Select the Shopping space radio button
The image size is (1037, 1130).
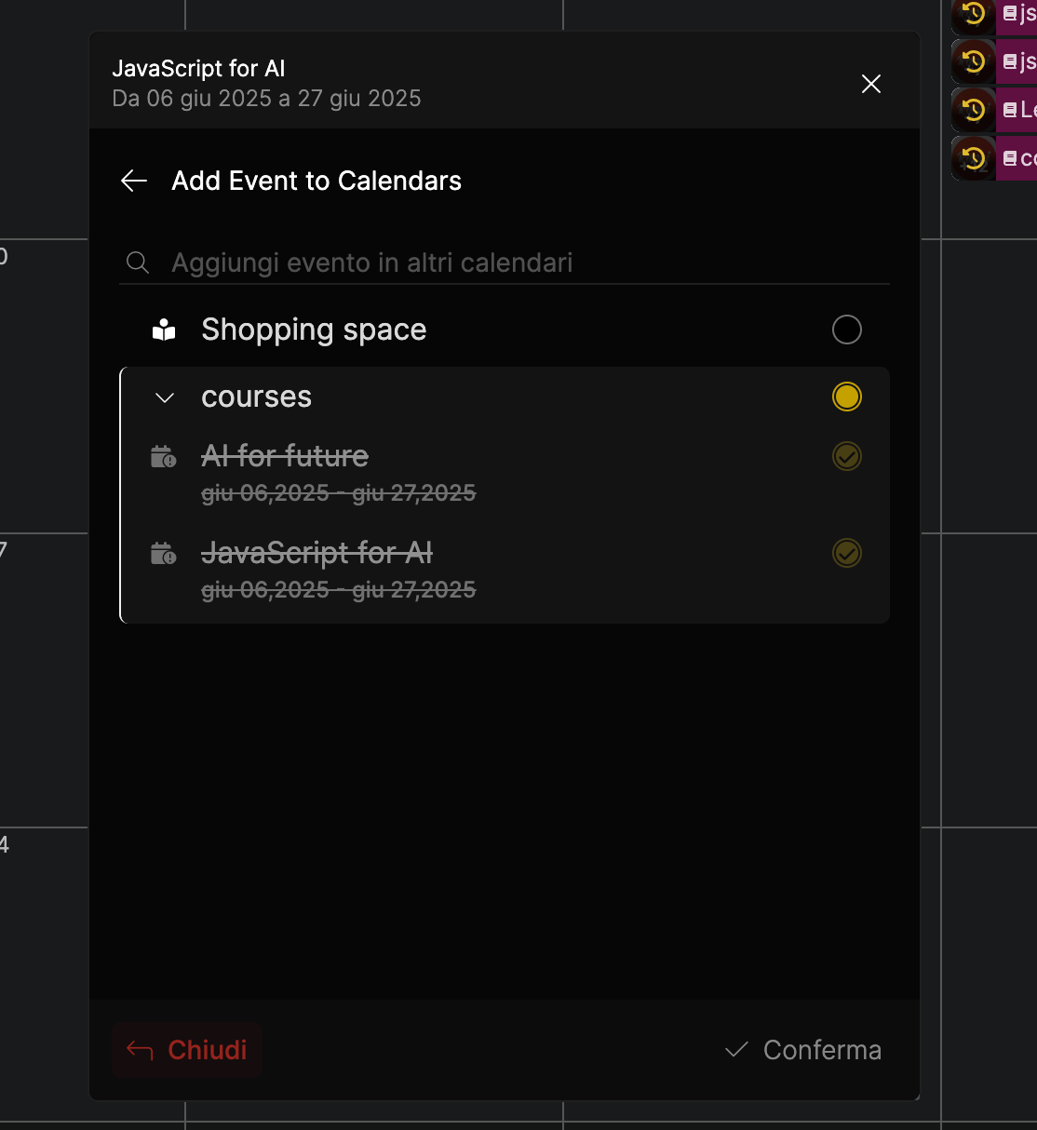[847, 330]
